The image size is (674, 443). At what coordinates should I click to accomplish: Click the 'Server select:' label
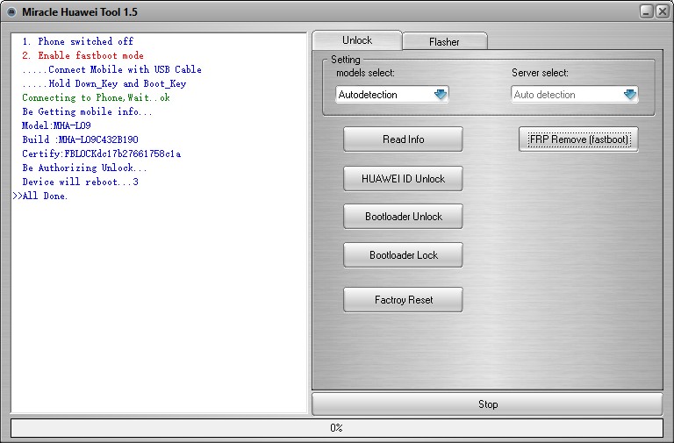[x=540, y=73]
